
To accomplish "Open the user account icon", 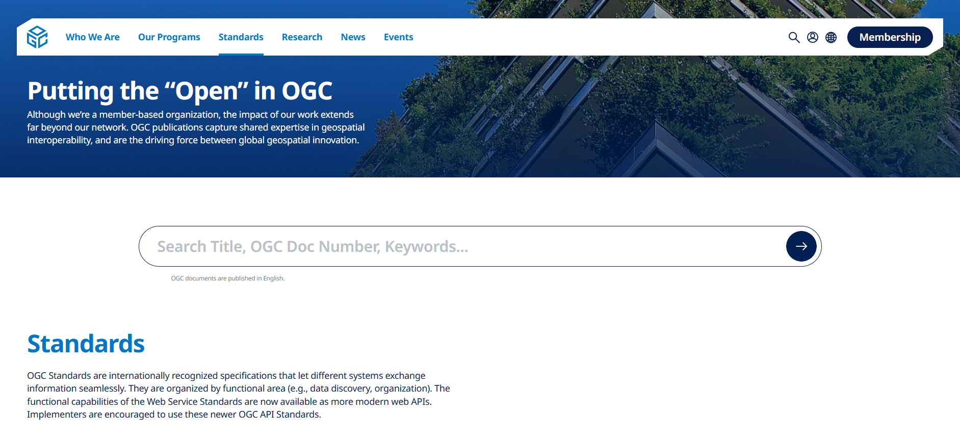I will click(x=813, y=37).
